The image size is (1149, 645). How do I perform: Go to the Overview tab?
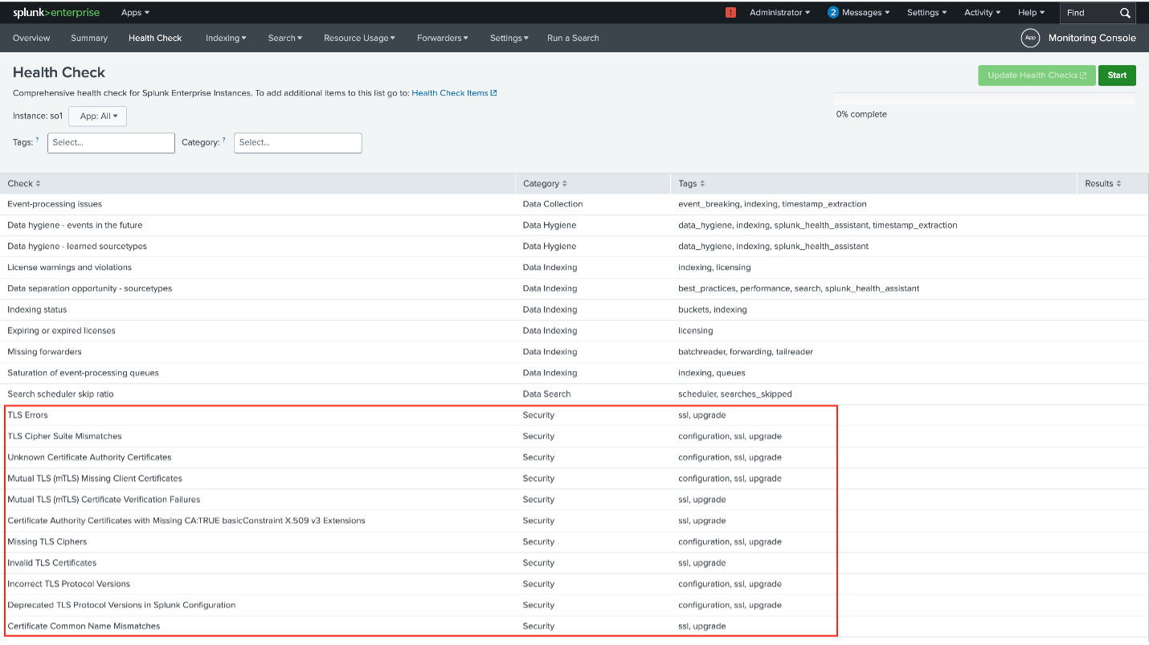pyautogui.click(x=31, y=38)
